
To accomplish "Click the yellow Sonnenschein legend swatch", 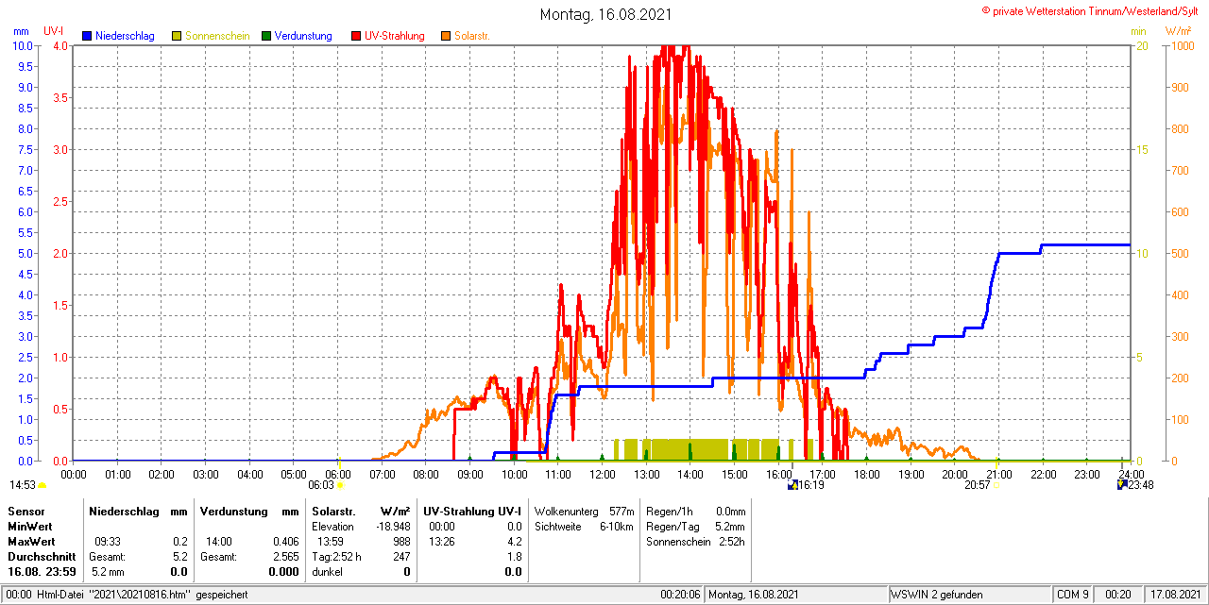I will 177,37.
